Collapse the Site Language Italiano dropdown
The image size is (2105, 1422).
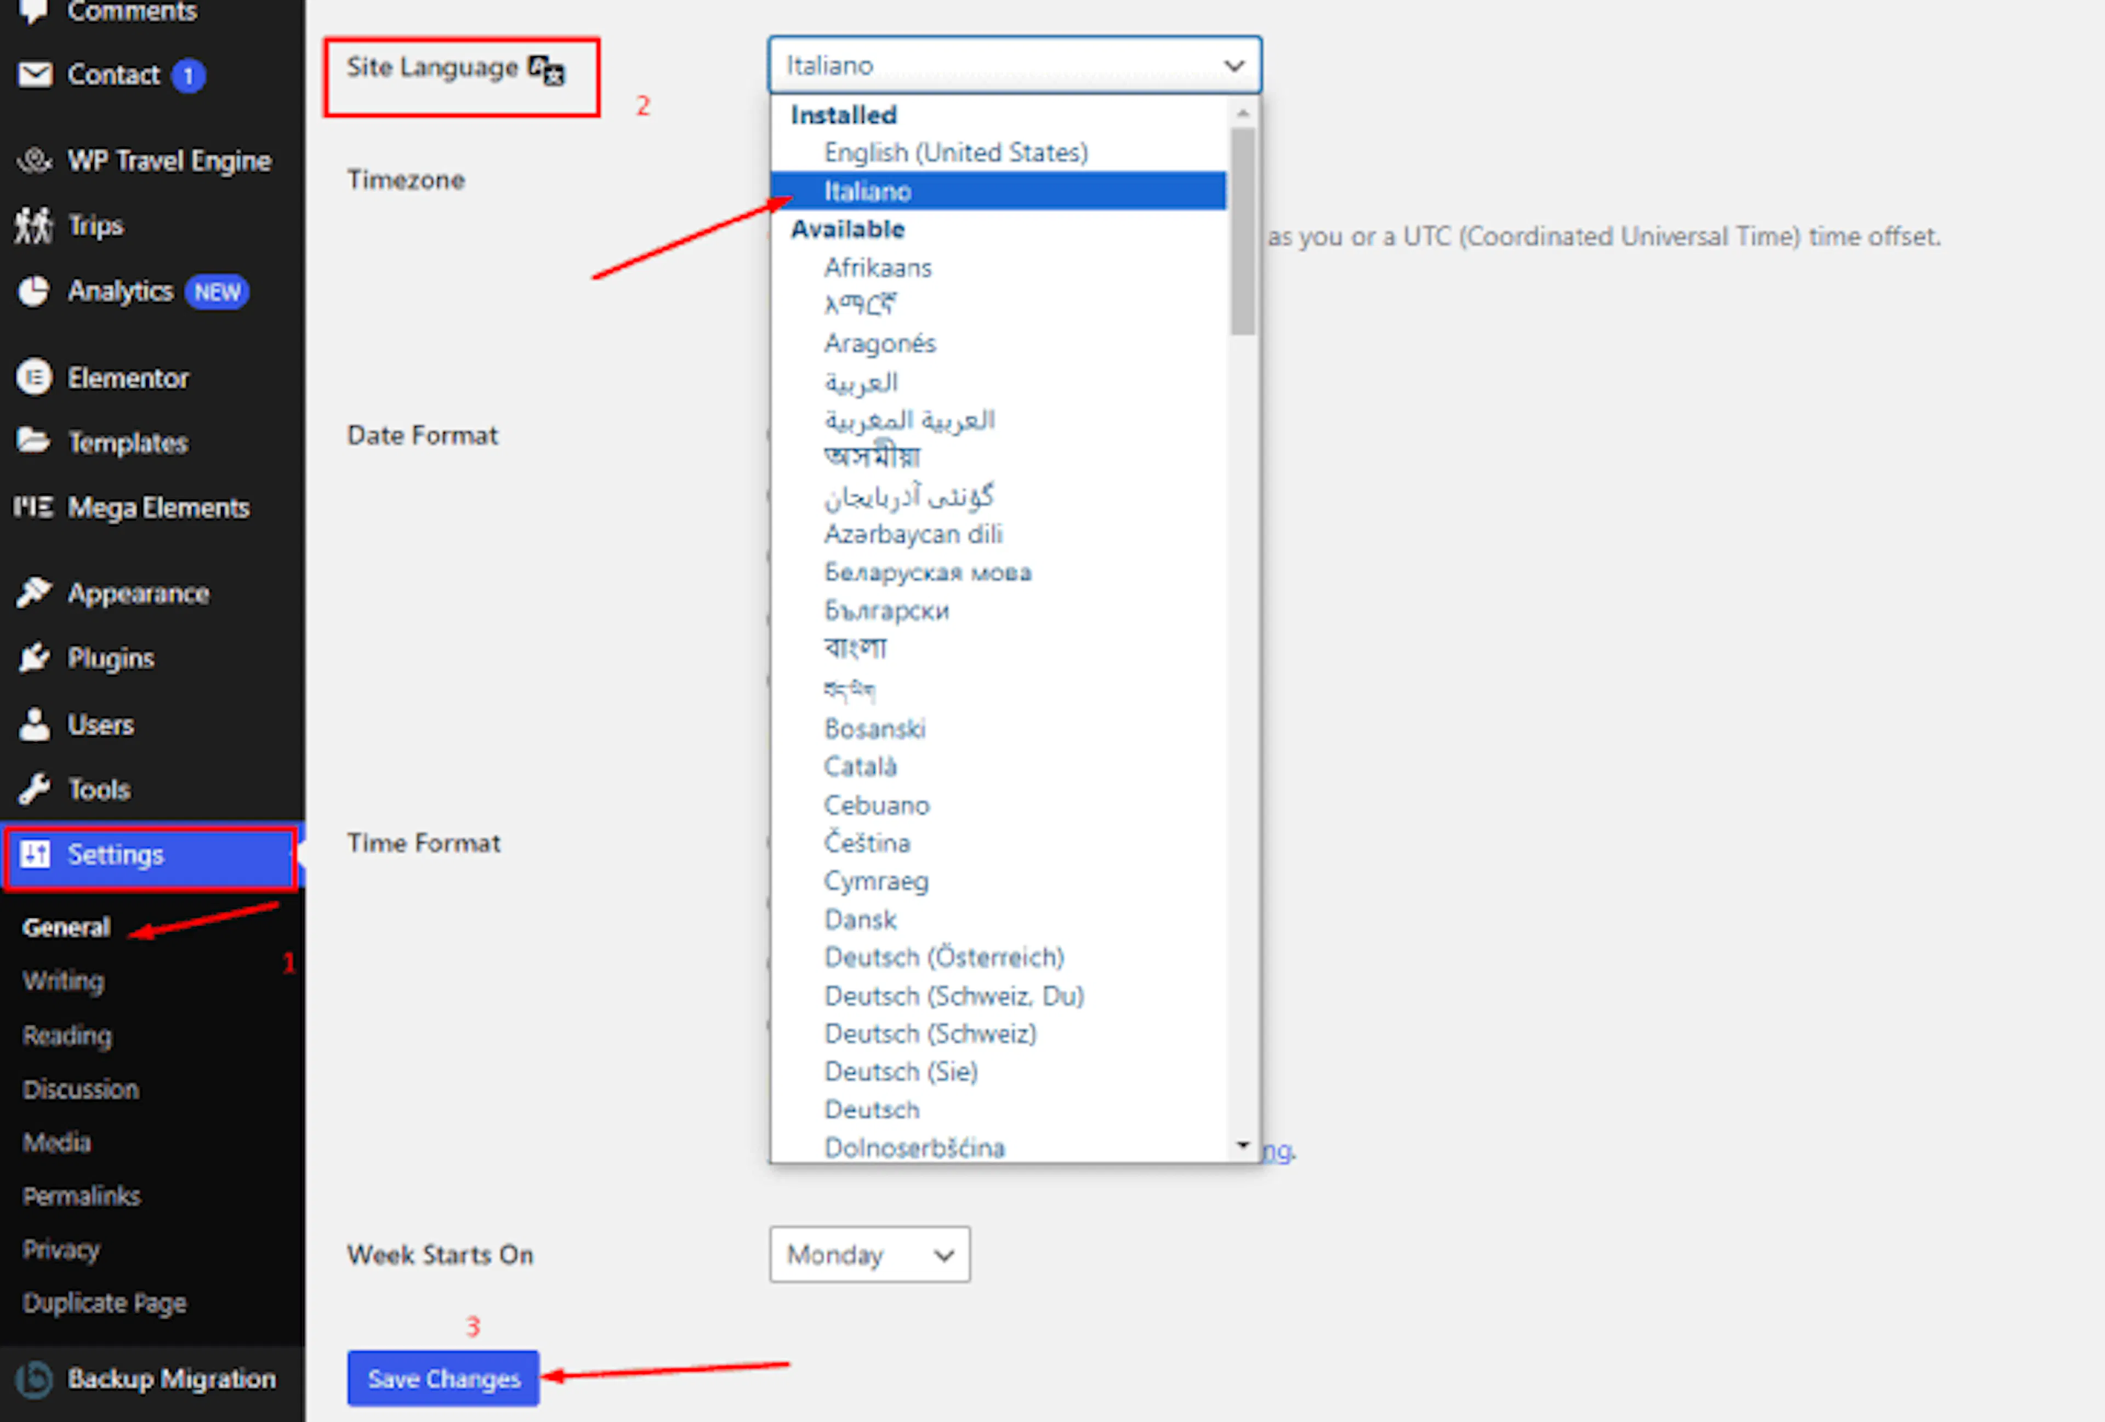point(1015,65)
